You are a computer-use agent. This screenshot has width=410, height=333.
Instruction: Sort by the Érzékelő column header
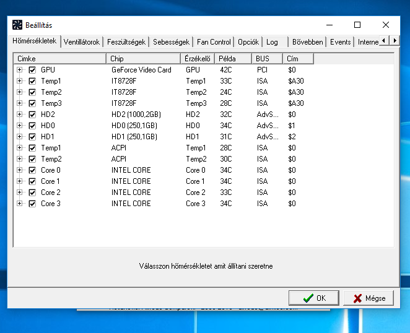(198, 59)
